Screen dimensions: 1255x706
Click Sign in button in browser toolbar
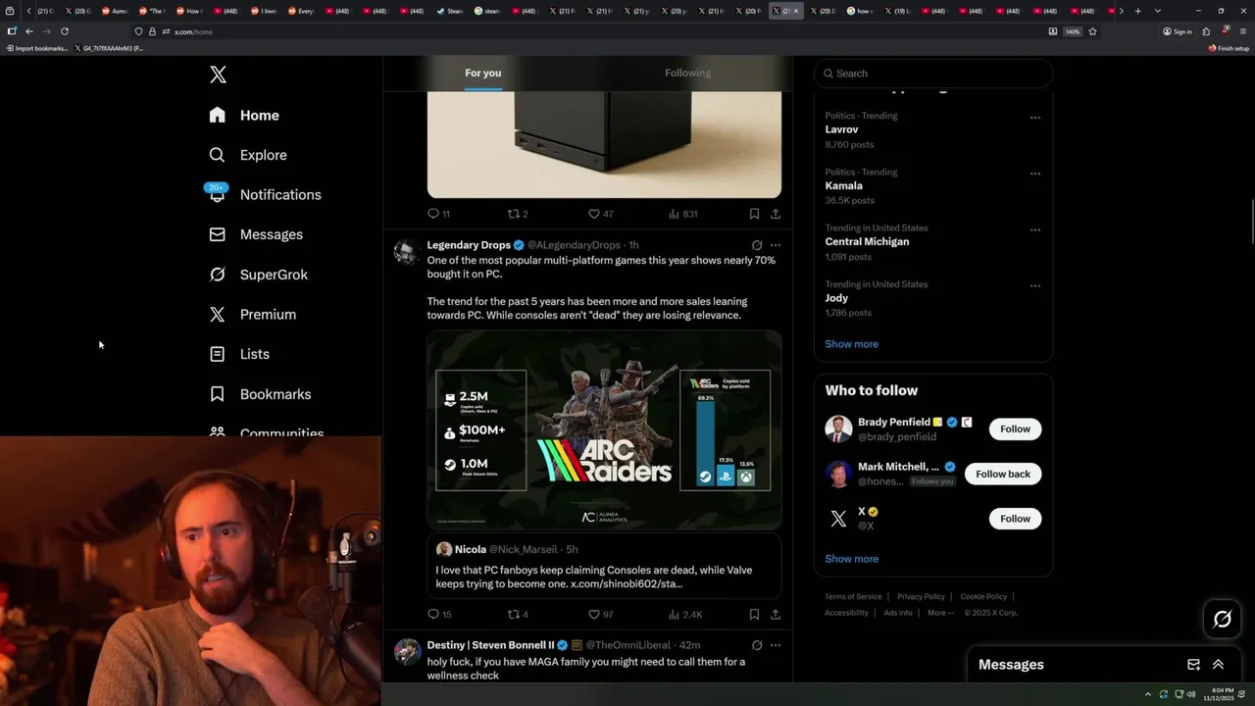(1178, 31)
